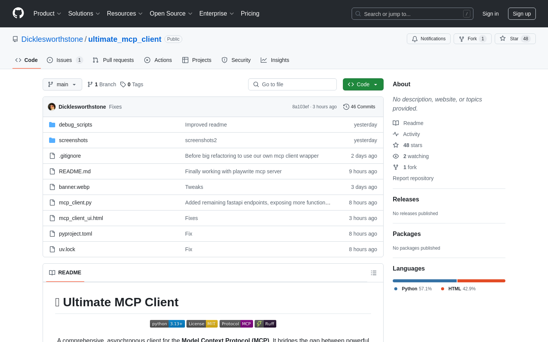Expand the Solutions menu
The height and width of the screenshot is (342, 548).
tap(84, 14)
